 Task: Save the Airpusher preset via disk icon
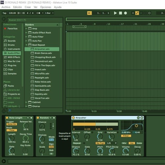point(142,118)
